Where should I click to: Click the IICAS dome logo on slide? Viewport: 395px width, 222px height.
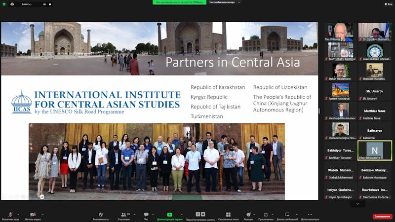tap(22, 102)
